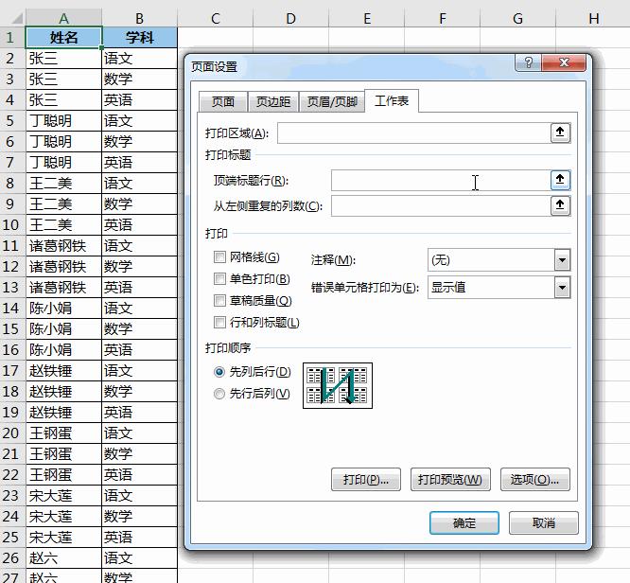Go to the 页眉/页脚 tab
The height and width of the screenshot is (583, 630).
click(x=332, y=101)
